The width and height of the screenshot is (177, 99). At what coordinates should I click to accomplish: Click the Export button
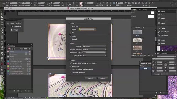coord(103,78)
